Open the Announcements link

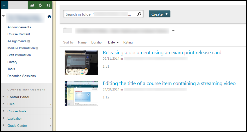[19, 27]
